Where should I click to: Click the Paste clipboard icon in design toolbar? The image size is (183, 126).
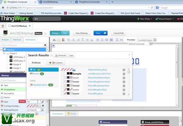tap(63, 40)
